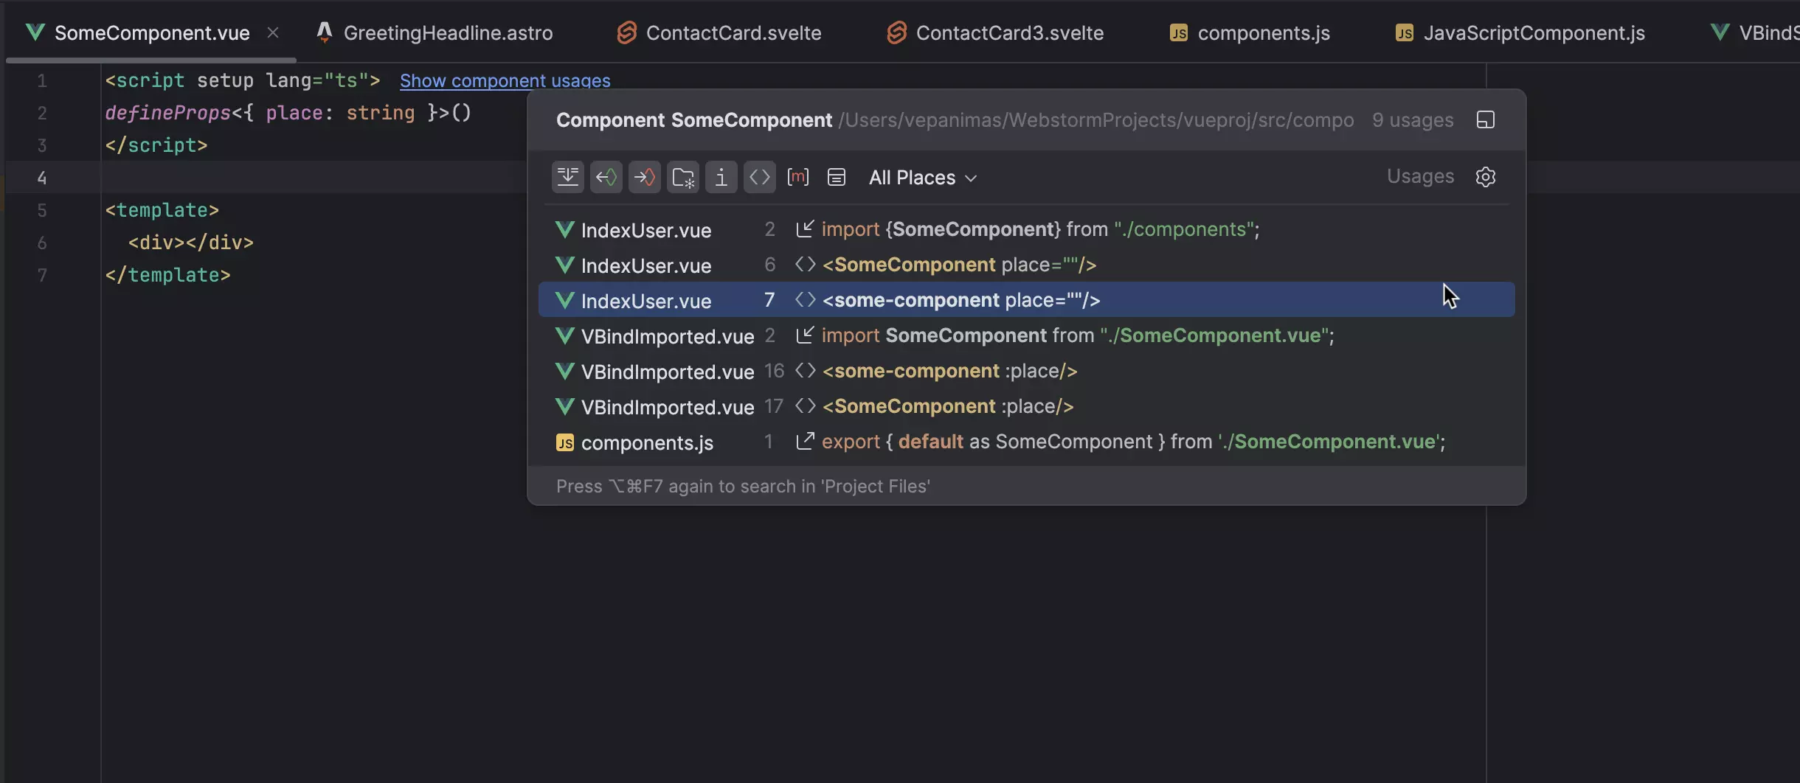Click the angle brackets markup filter icon
The image size is (1800, 783).
pyautogui.click(x=759, y=178)
